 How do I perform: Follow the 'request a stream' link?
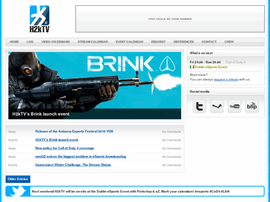226,79
